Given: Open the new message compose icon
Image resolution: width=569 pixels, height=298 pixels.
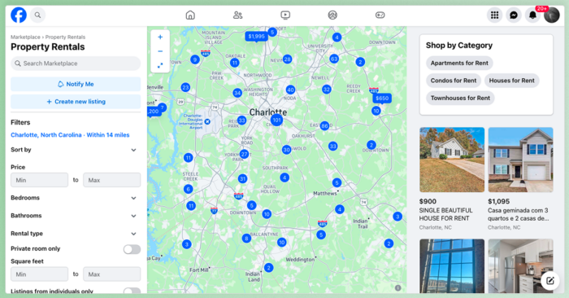Looking at the screenshot, I should point(550,281).
